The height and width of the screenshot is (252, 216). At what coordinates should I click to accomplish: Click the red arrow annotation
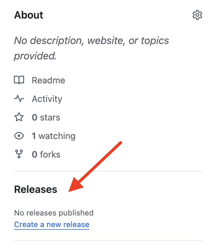click(x=95, y=166)
